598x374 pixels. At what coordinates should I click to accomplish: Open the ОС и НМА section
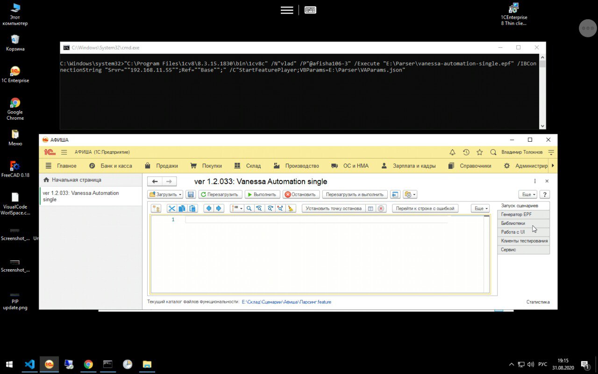click(349, 166)
